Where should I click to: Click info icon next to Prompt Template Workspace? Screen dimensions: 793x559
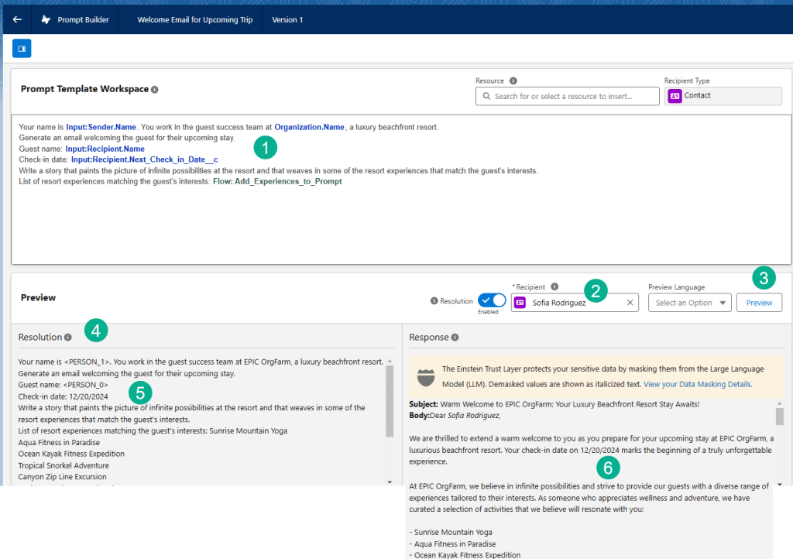155,90
